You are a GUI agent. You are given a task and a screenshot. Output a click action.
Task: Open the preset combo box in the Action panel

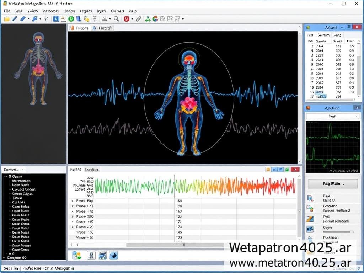pyautogui.click(x=333, y=116)
